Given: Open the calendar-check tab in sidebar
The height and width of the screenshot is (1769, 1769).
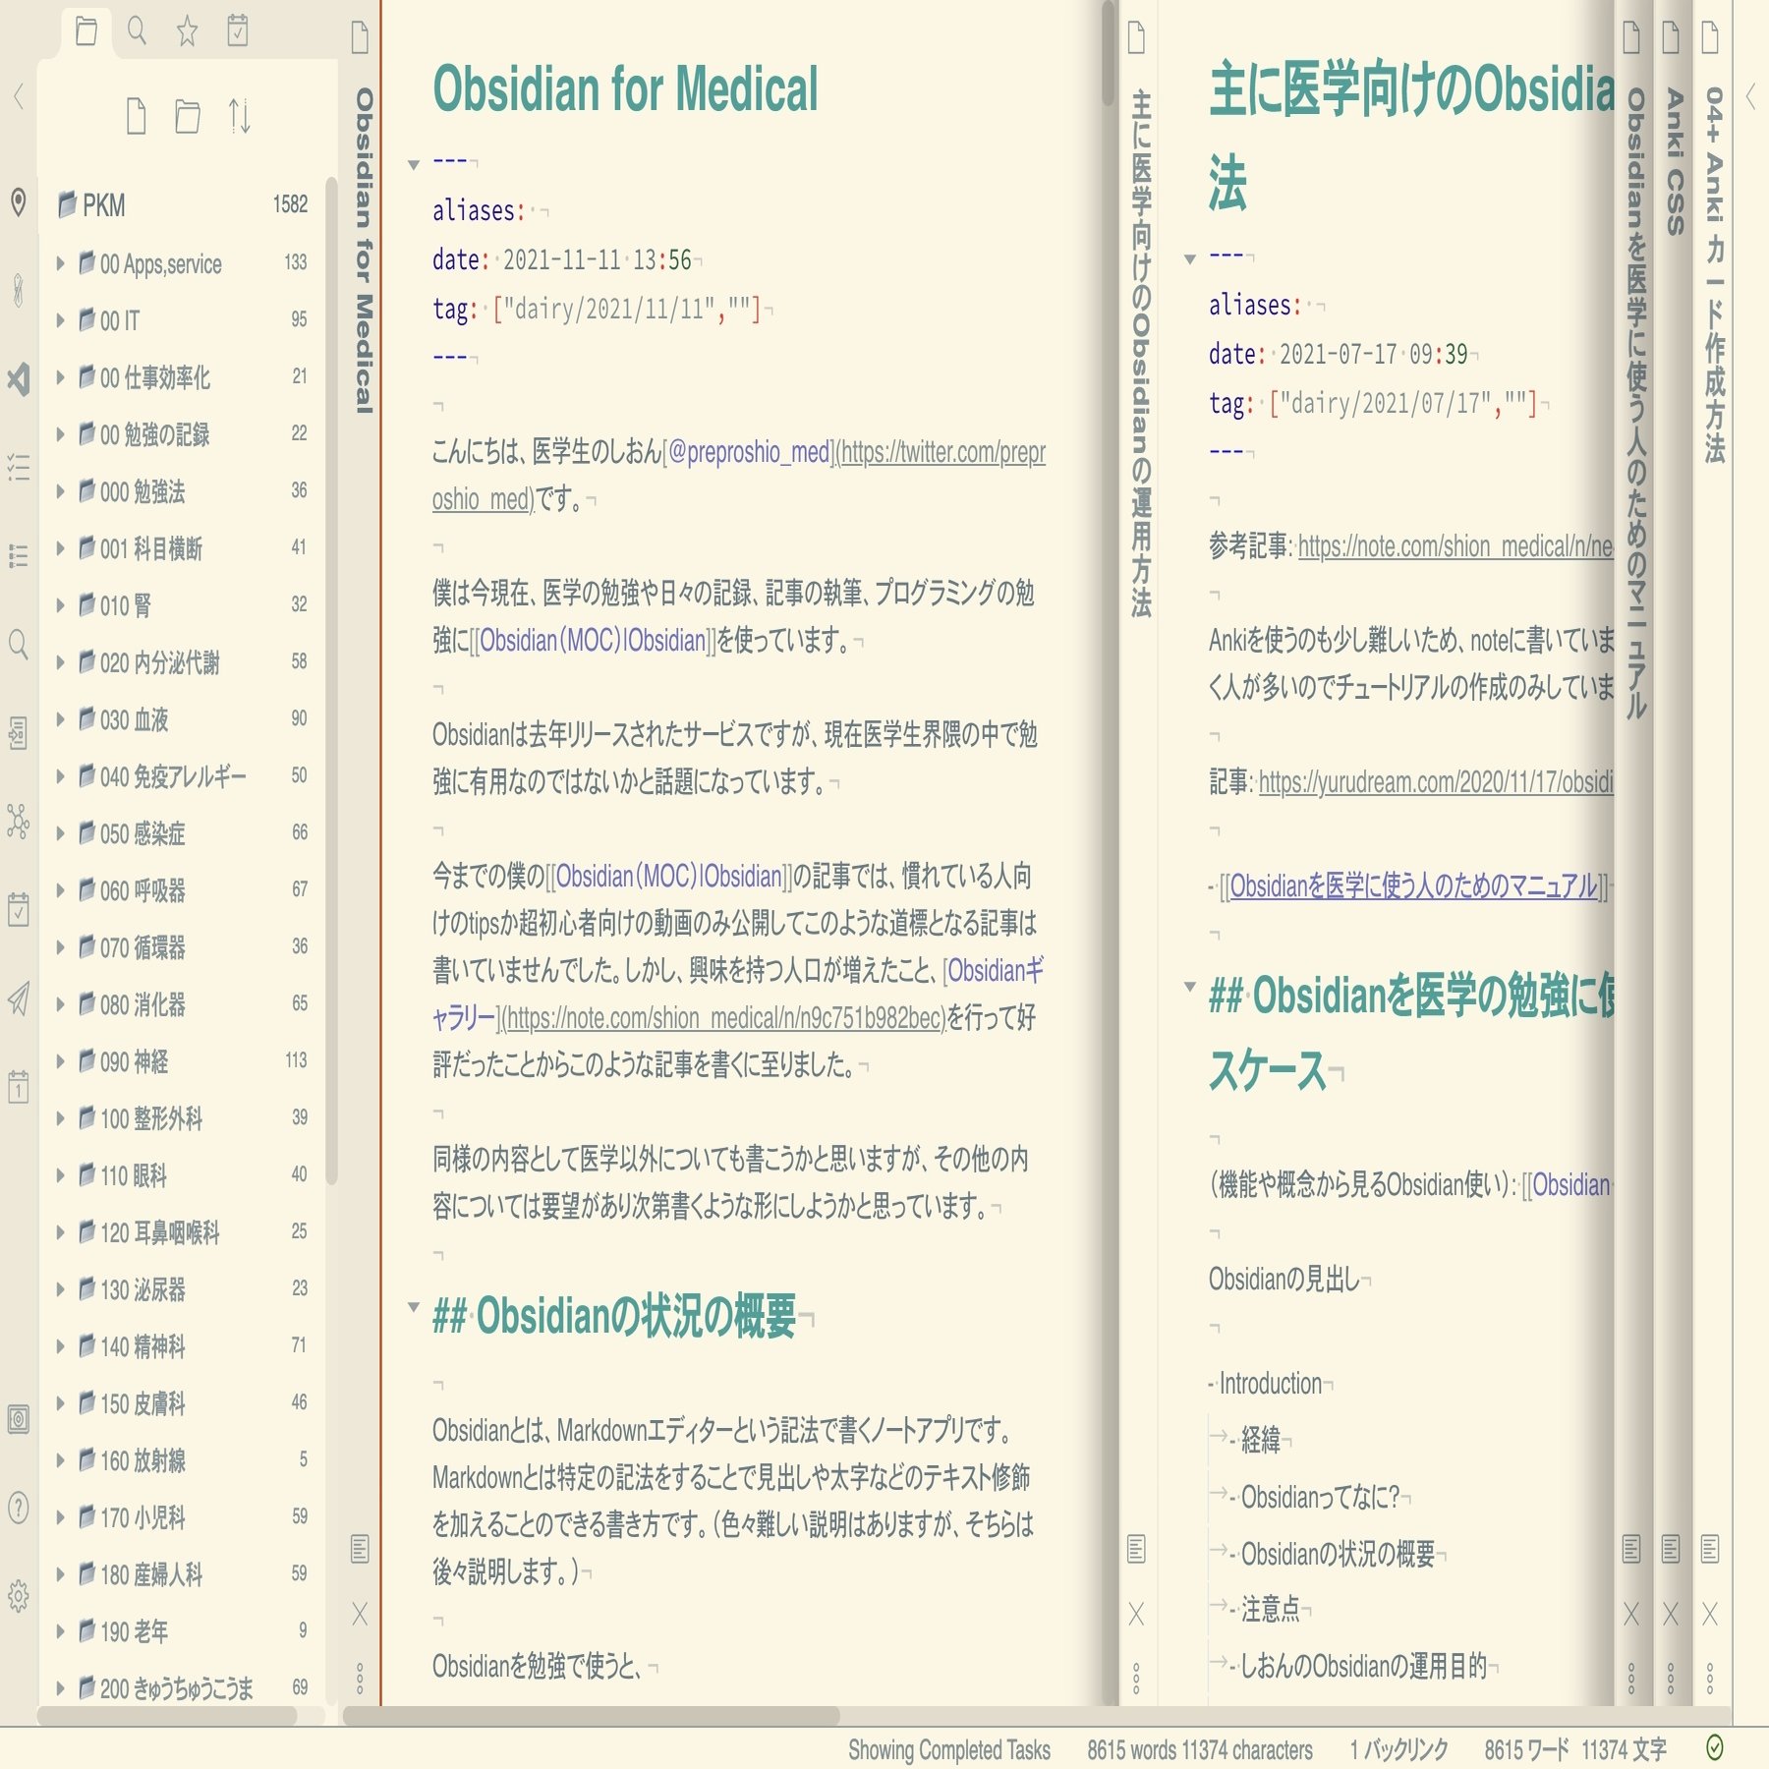Looking at the screenshot, I should [237, 31].
